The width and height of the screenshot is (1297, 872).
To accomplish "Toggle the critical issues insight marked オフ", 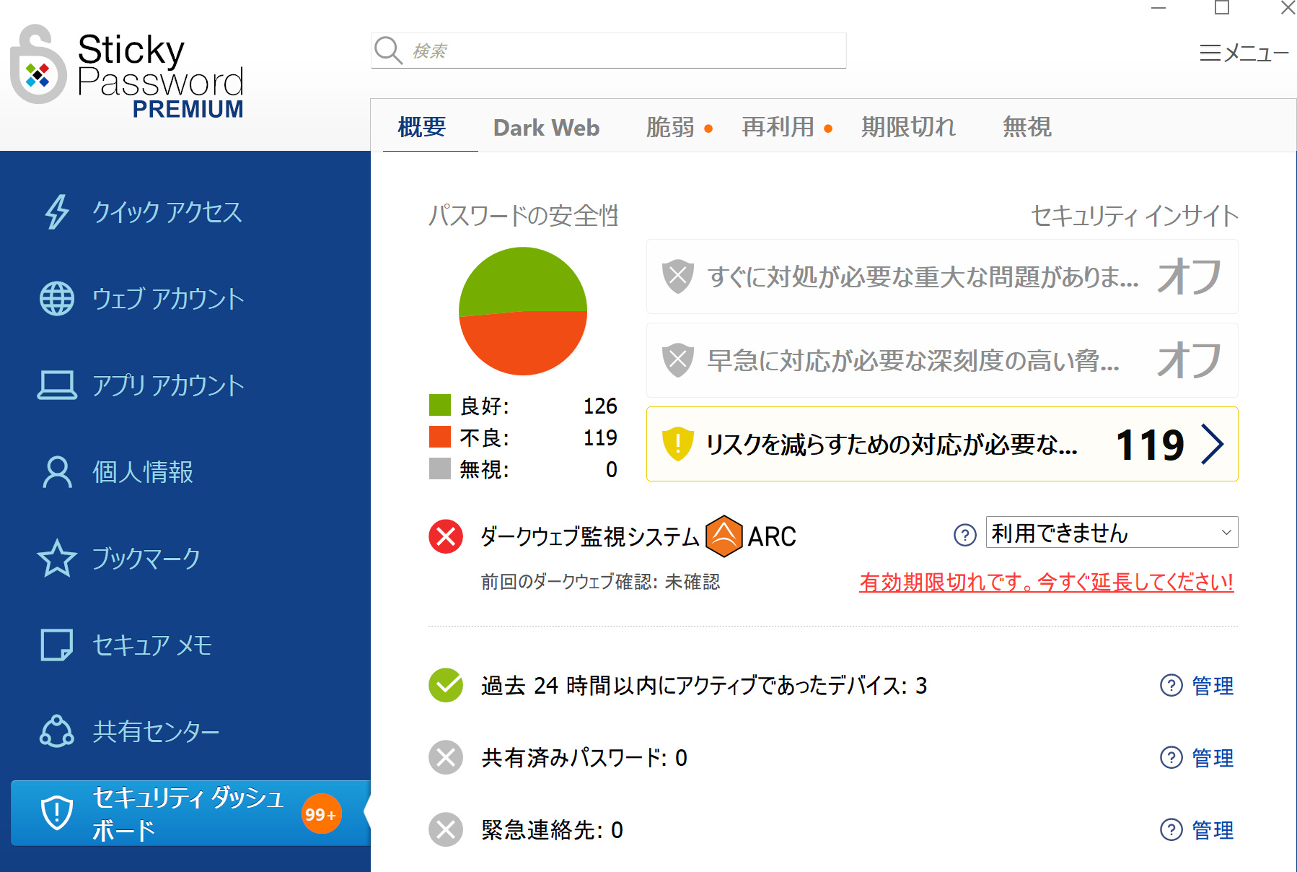I will 1189,277.
